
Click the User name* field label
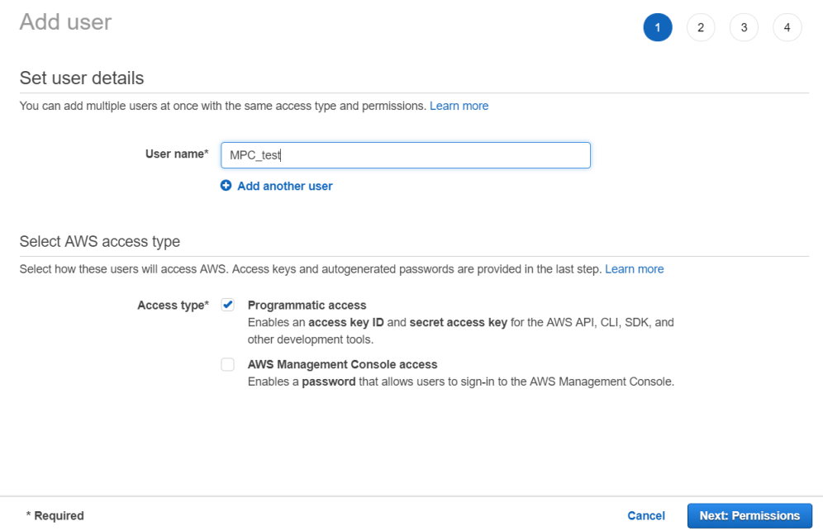coord(177,154)
